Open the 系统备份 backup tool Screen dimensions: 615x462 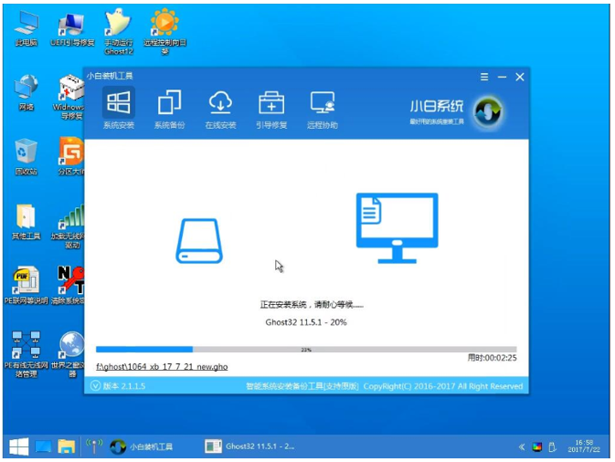tap(169, 102)
